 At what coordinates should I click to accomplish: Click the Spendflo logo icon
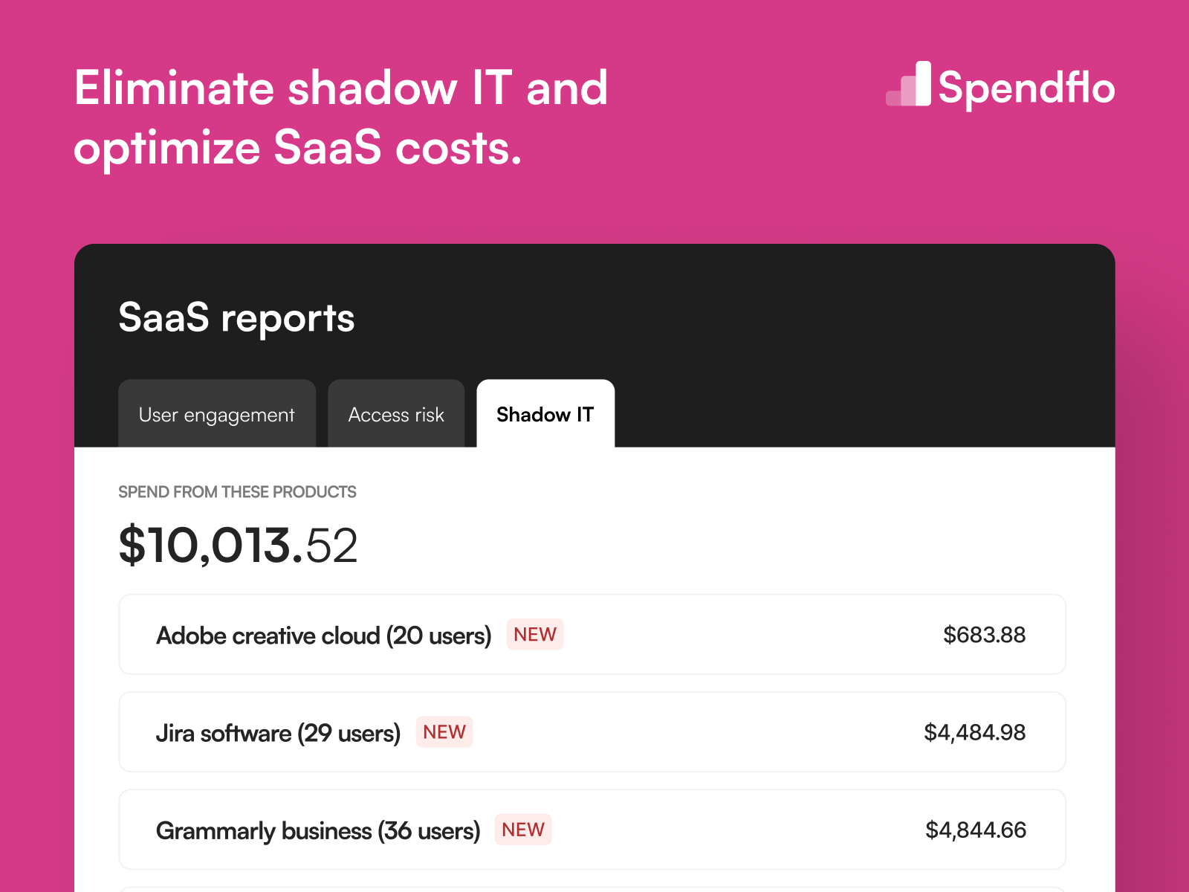908,83
